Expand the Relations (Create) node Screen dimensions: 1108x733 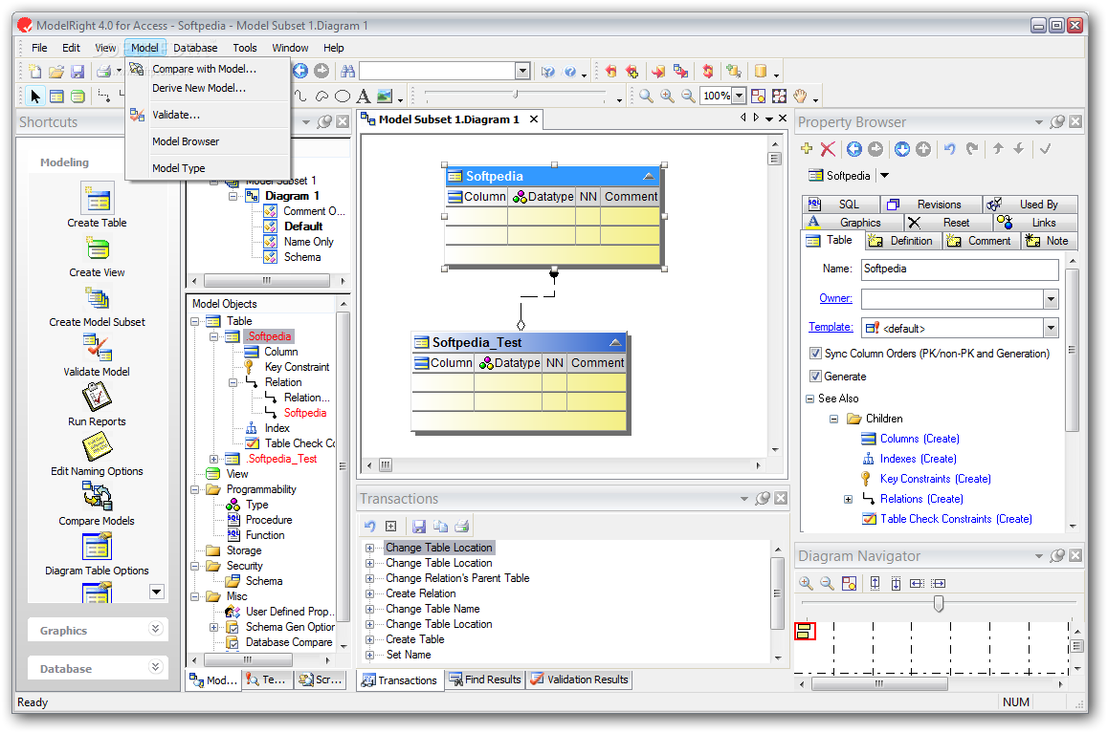point(848,500)
